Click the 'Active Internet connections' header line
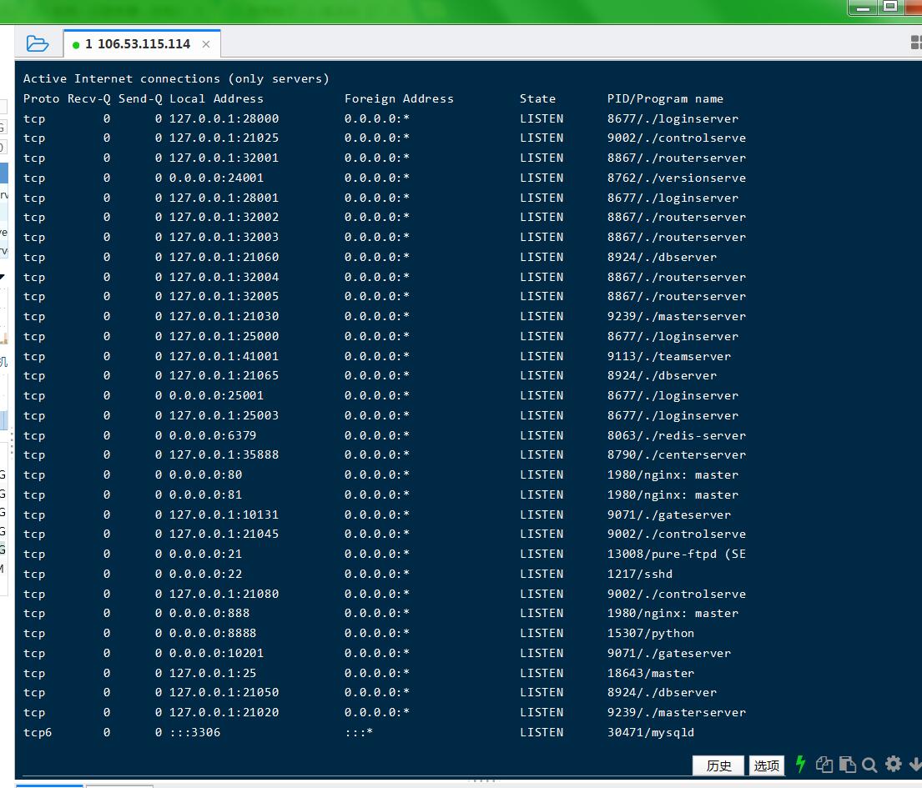922x788 pixels. (x=176, y=78)
